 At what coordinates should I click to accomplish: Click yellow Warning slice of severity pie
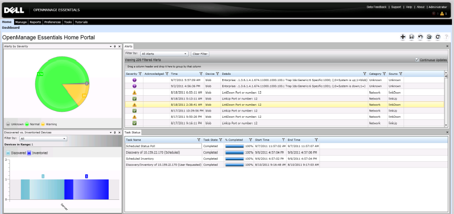(78, 93)
